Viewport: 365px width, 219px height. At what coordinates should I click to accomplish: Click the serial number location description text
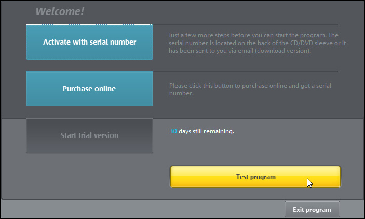(x=257, y=43)
